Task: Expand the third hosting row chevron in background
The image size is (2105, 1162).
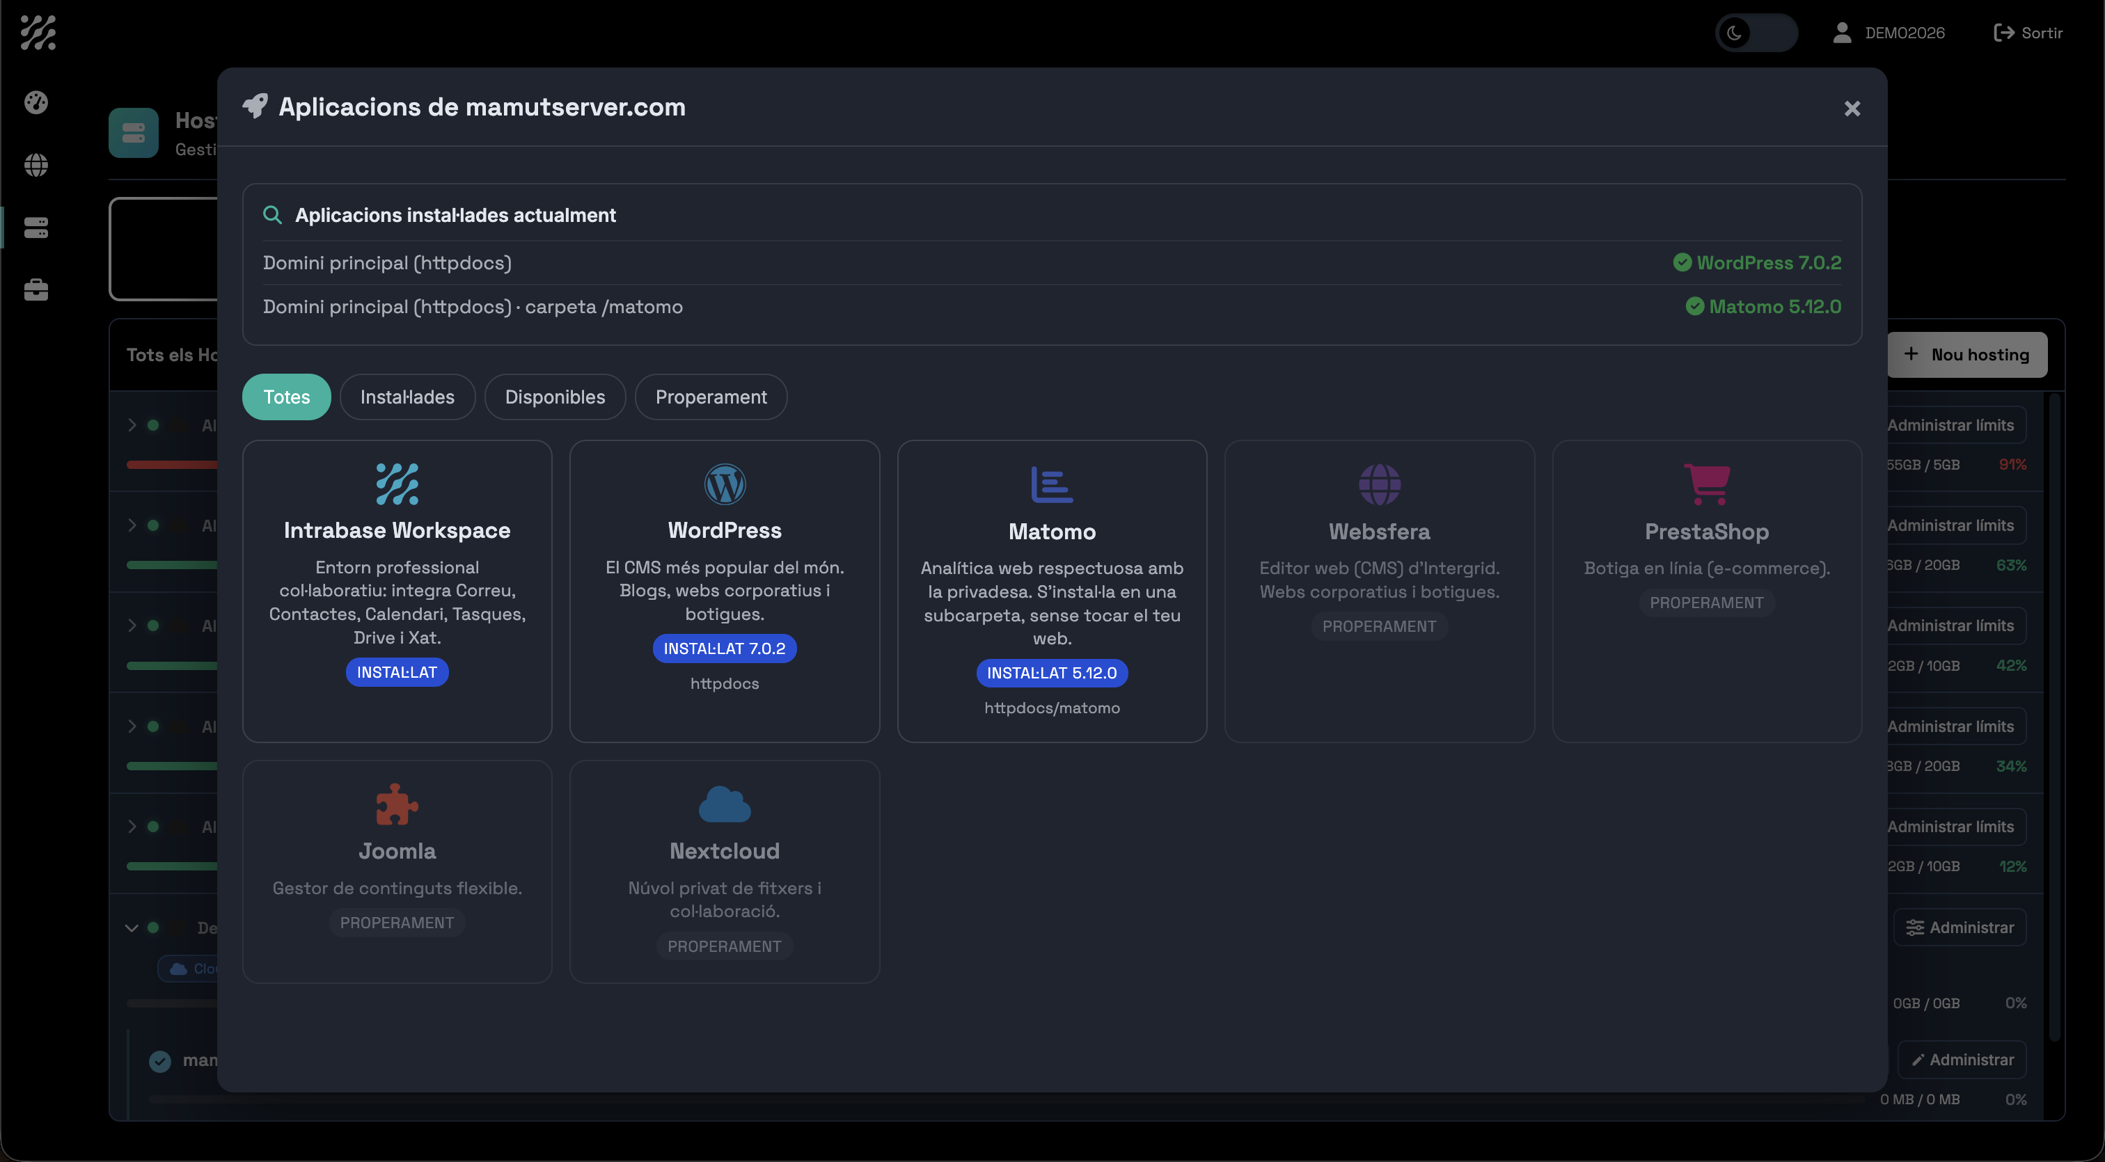Action: click(132, 626)
